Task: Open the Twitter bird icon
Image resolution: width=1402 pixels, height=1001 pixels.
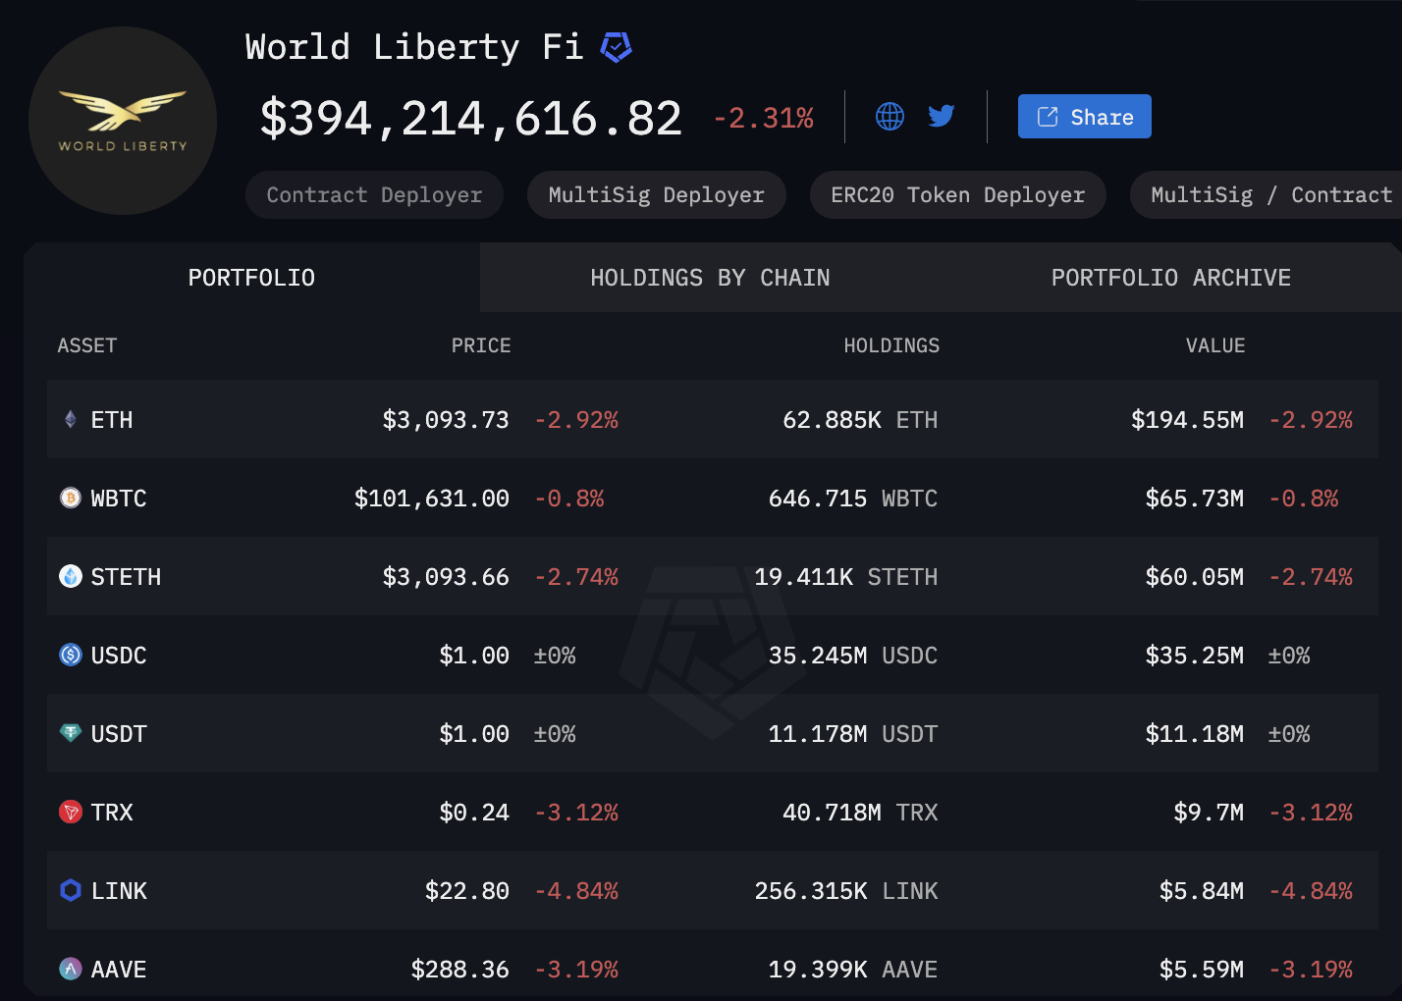Action: coord(941,116)
